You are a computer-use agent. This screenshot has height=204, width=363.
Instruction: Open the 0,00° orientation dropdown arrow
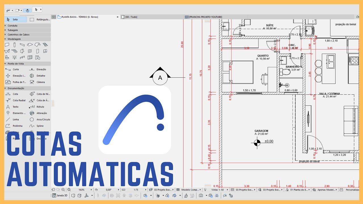[119, 190]
